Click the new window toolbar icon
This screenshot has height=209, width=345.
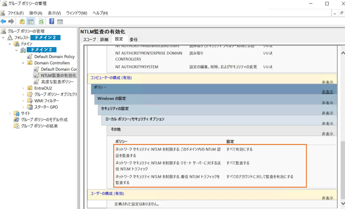click(59, 21)
